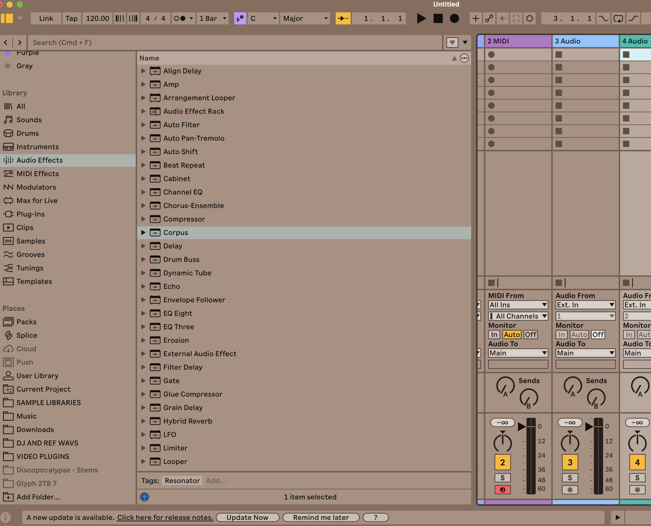The width and height of the screenshot is (651, 526).
Task: Open the root note C dropdown
Action: tap(263, 18)
